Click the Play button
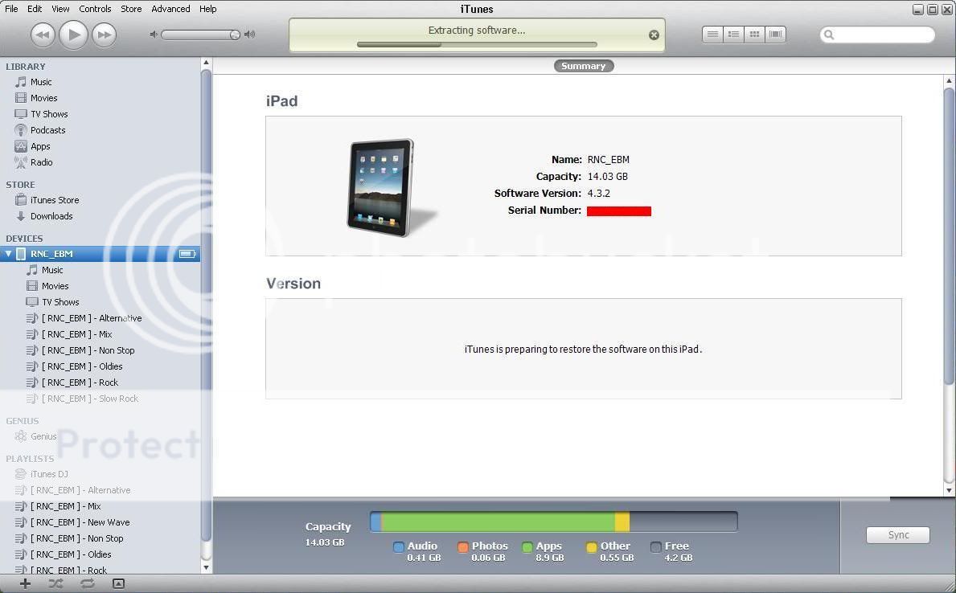 (x=74, y=35)
